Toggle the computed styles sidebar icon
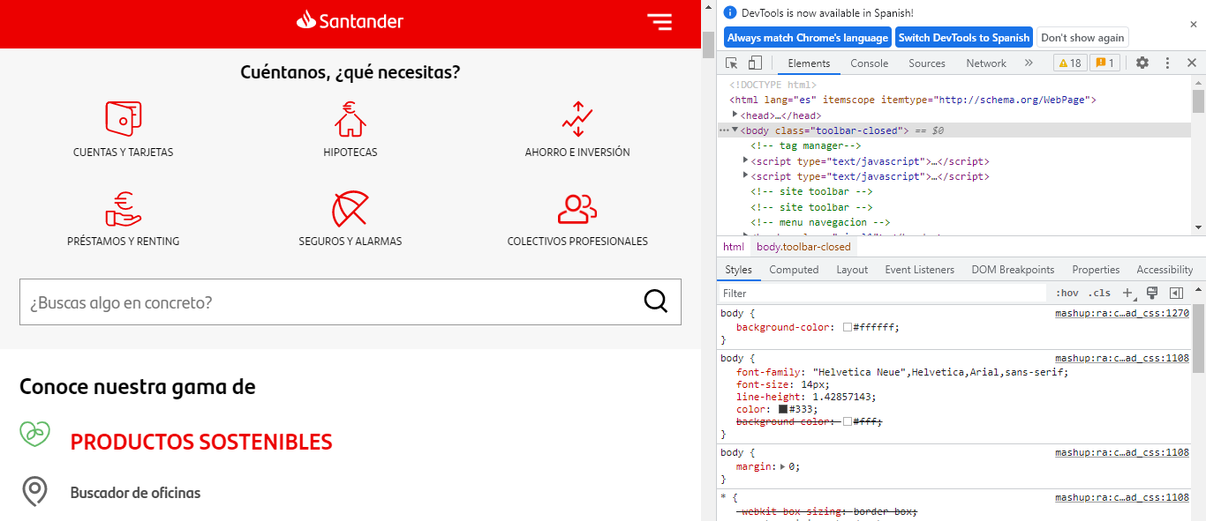Image resolution: width=1206 pixels, height=521 pixels. click(1176, 293)
